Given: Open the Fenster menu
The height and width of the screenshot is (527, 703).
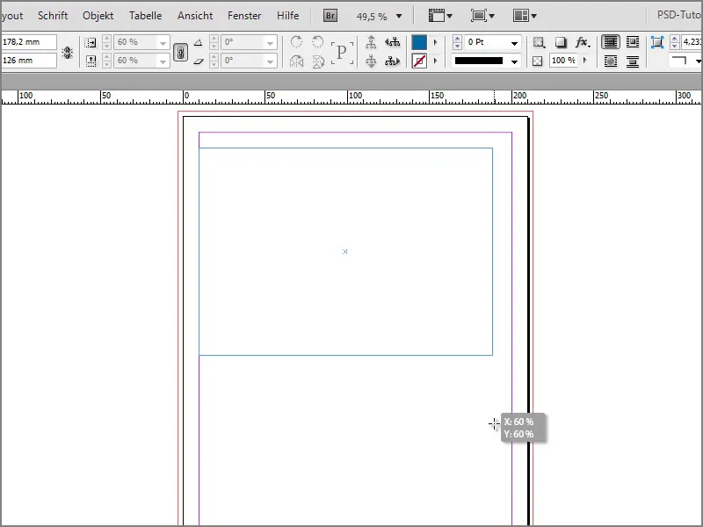Looking at the screenshot, I should (244, 15).
